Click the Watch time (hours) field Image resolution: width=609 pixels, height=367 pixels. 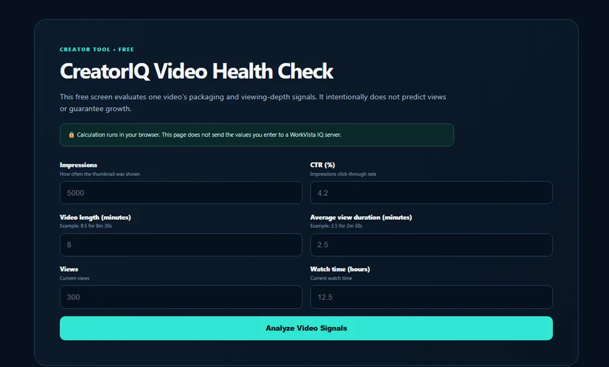coord(431,297)
